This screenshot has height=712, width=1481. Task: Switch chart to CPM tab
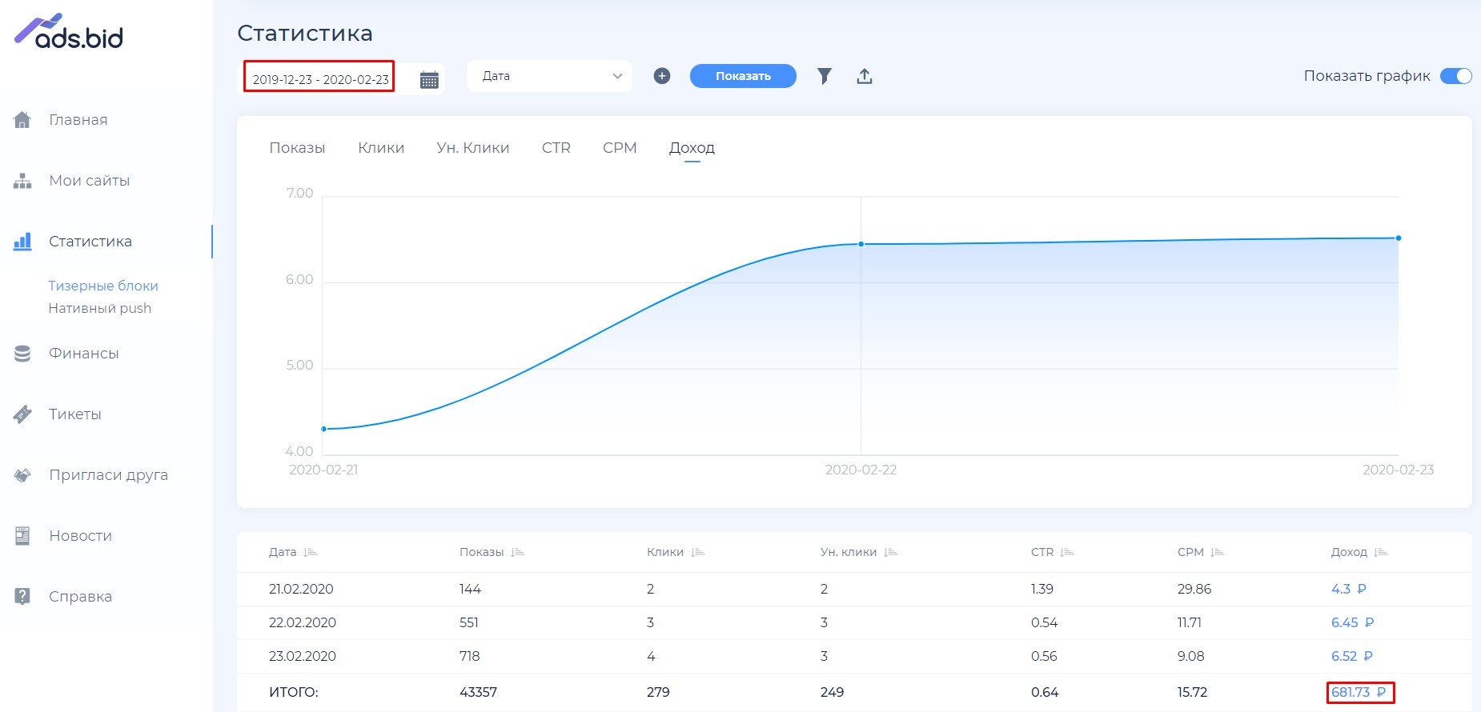pyautogui.click(x=620, y=148)
